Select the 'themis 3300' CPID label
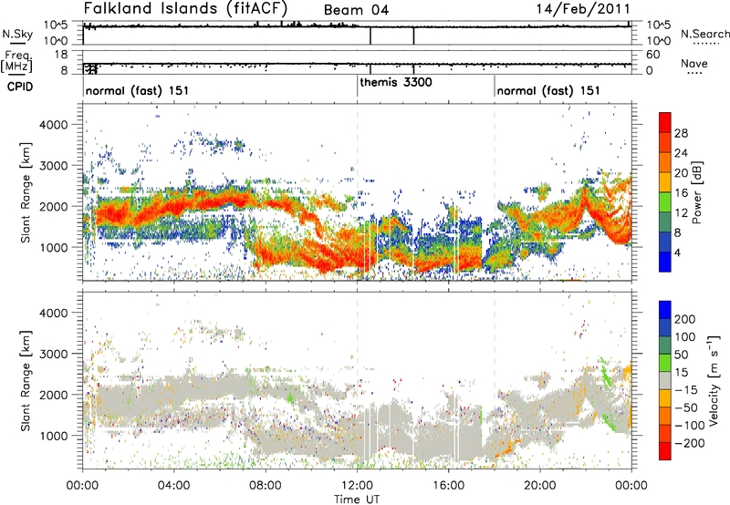The height and width of the screenshot is (505, 730). pos(396,82)
